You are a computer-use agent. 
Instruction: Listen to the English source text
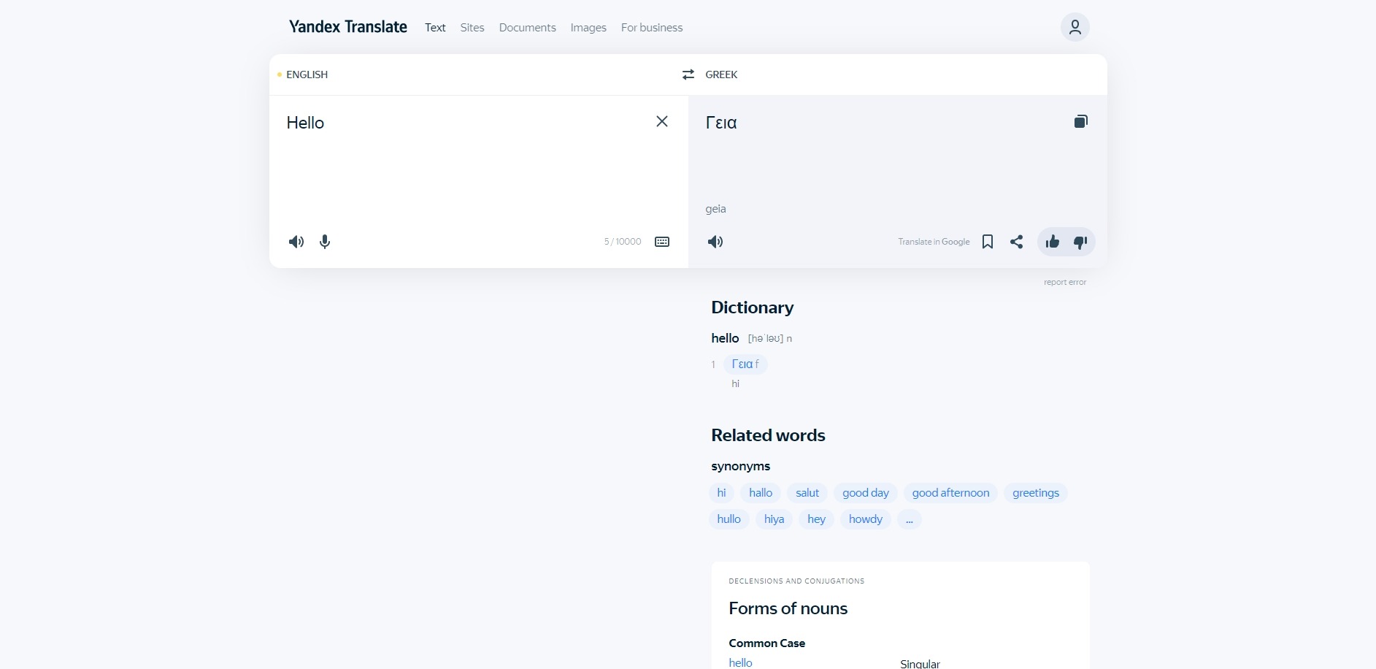coord(296,242)
